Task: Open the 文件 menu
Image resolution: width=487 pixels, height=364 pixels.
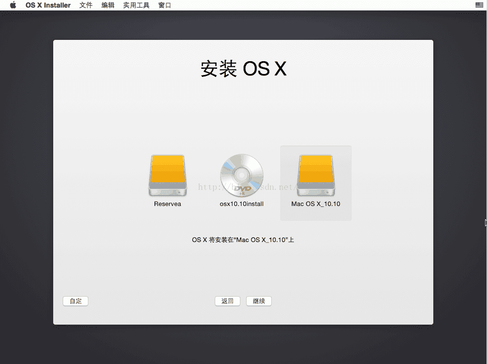Action: pyautogui.click(x=86, y=5)
